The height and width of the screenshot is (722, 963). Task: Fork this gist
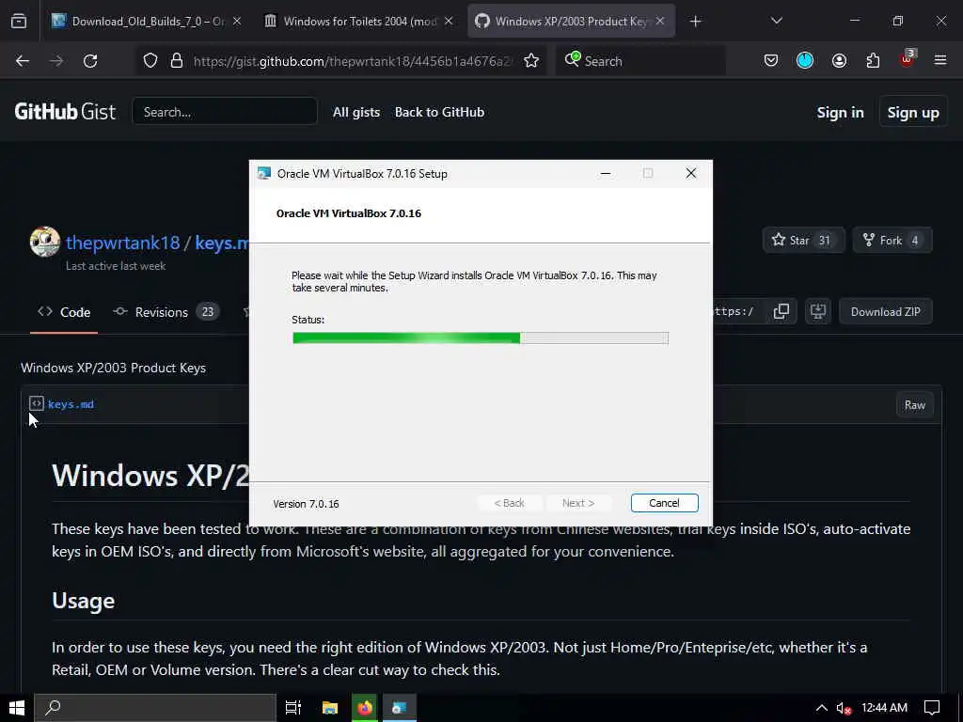pyautogui.click(x=892, y=241)
